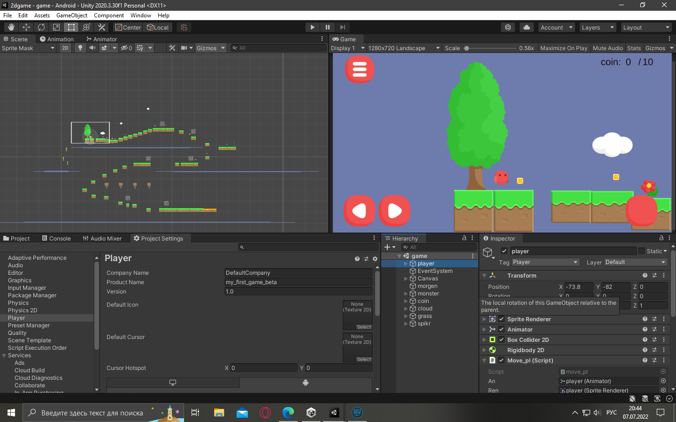Click Select under Default Icon
The height and width of the screenshot is (422, 676).
coord(364,327)
